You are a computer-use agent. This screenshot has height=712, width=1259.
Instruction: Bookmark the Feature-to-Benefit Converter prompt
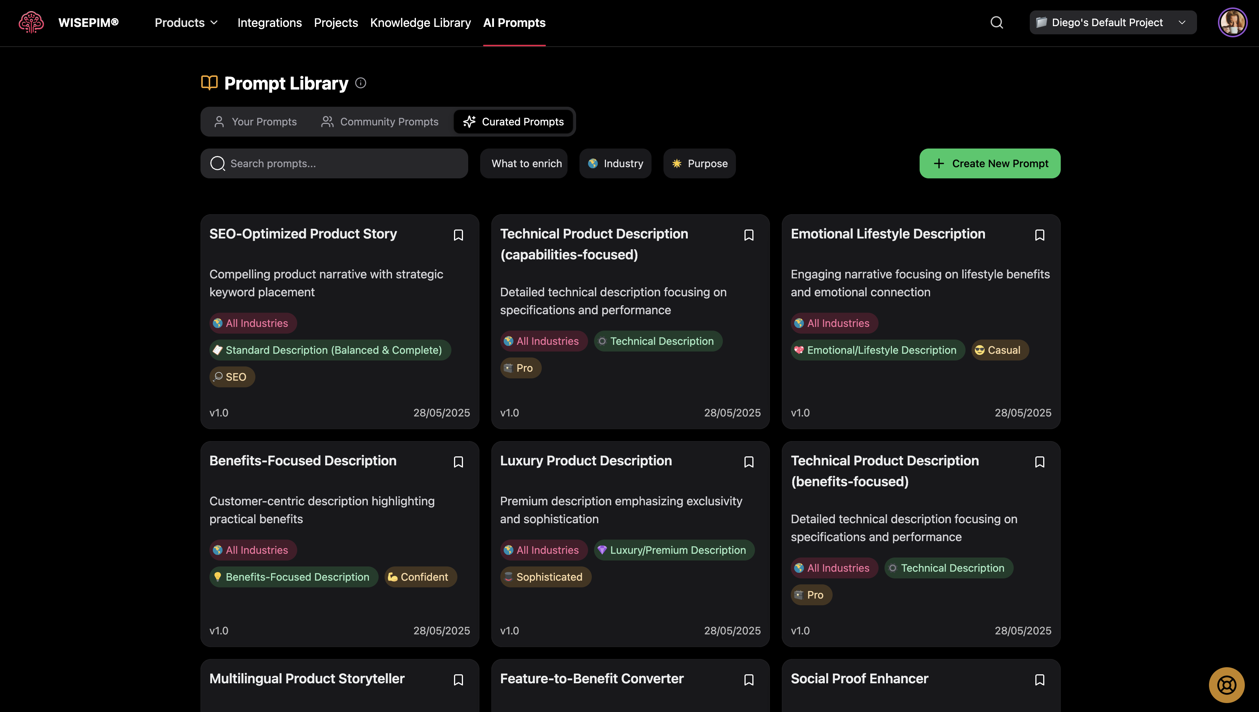point(748,680)
